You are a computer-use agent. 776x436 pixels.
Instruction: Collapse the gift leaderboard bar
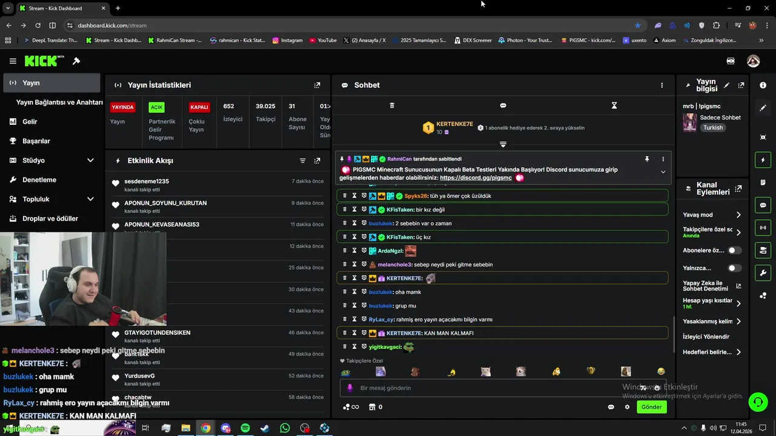(503, 144)
